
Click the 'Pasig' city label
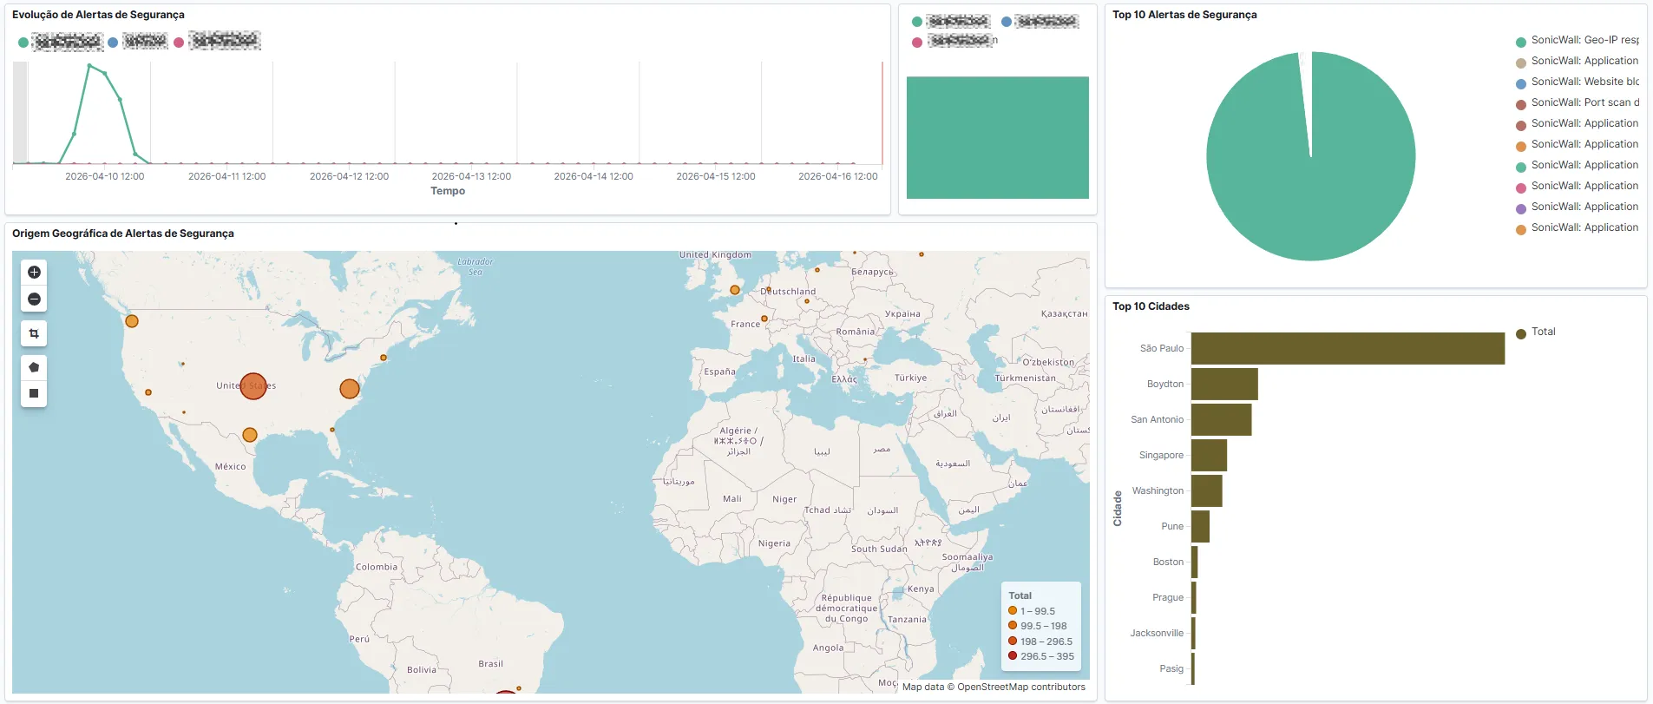[x=1171, y=668]
